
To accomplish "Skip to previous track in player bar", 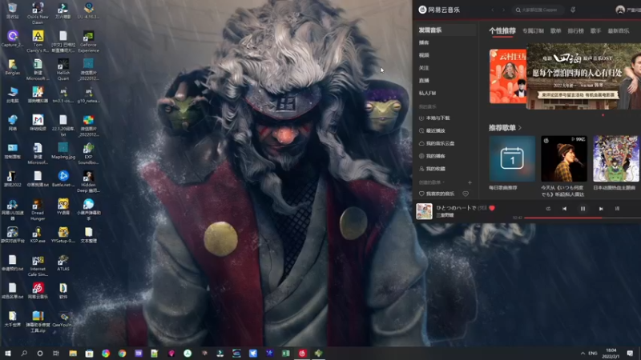I will 565,209.
